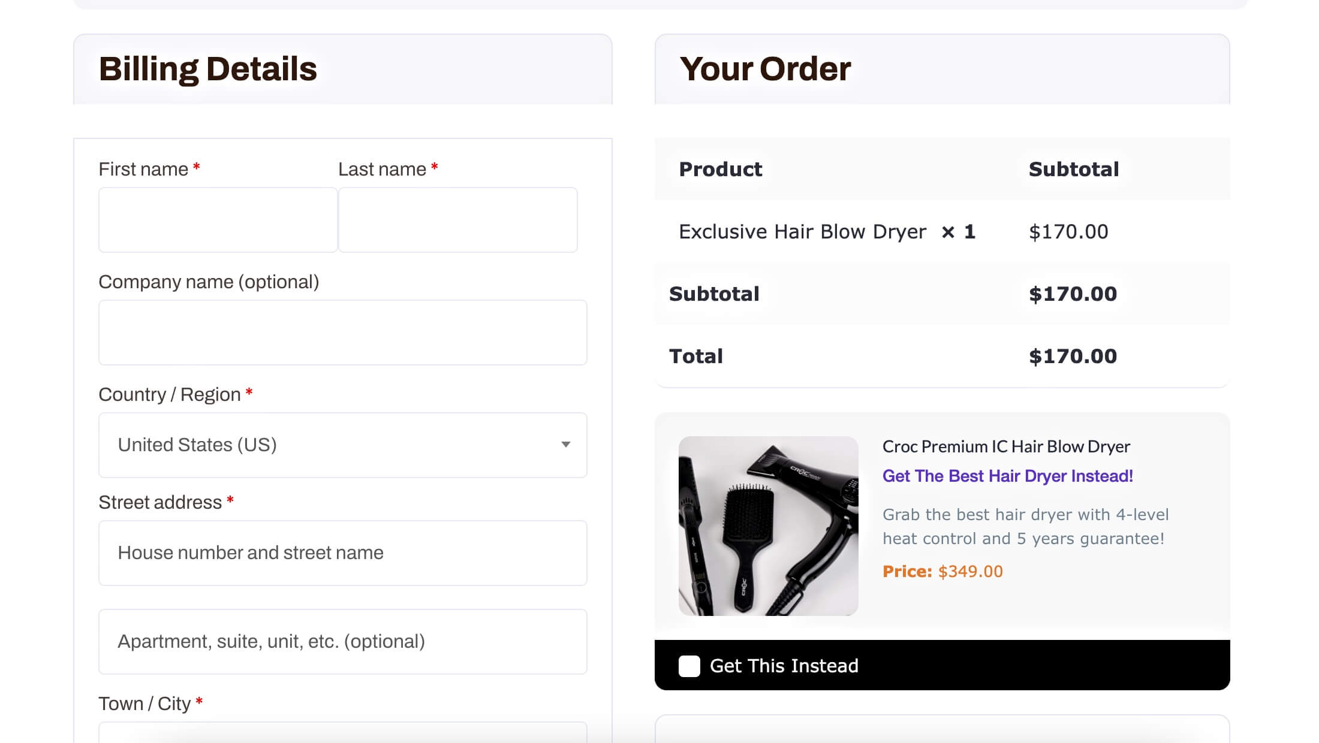Click the Apartment suite unit optional field
1319x743 pixels.
click(x=342, y=642)
